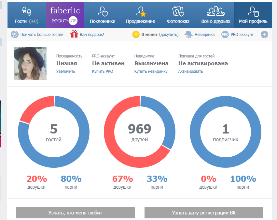Click Поймать больше гостей link
Image resolution: width=277 pixels, height=220 pixels.
[42, 34]
